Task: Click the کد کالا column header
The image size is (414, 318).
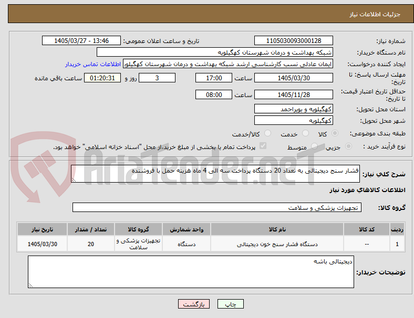Action: tap(367, 229)
